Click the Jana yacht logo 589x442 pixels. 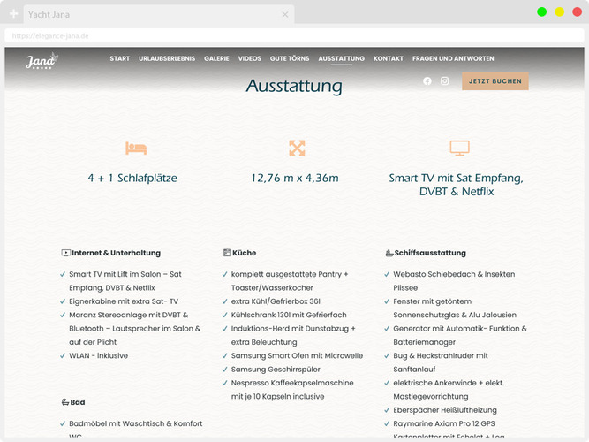41,60
